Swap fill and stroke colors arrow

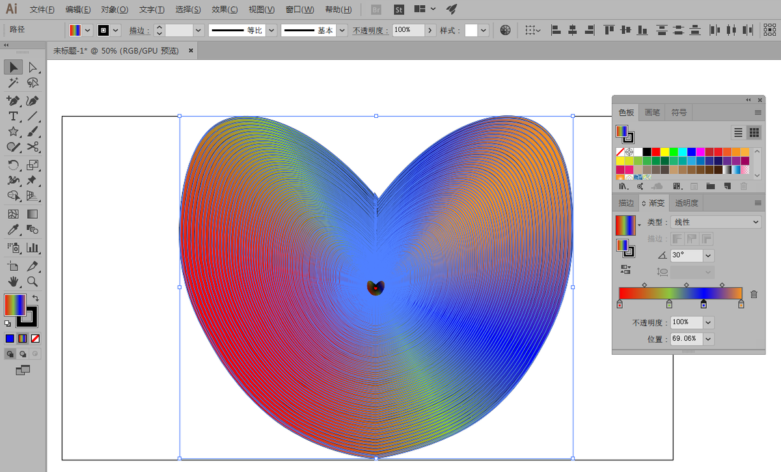coord(36,298)
